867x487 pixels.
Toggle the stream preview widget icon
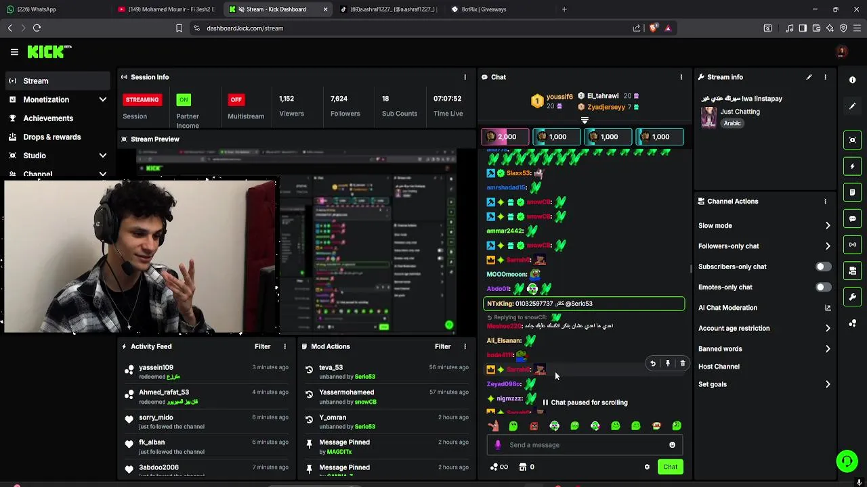(x=853, y=140)
